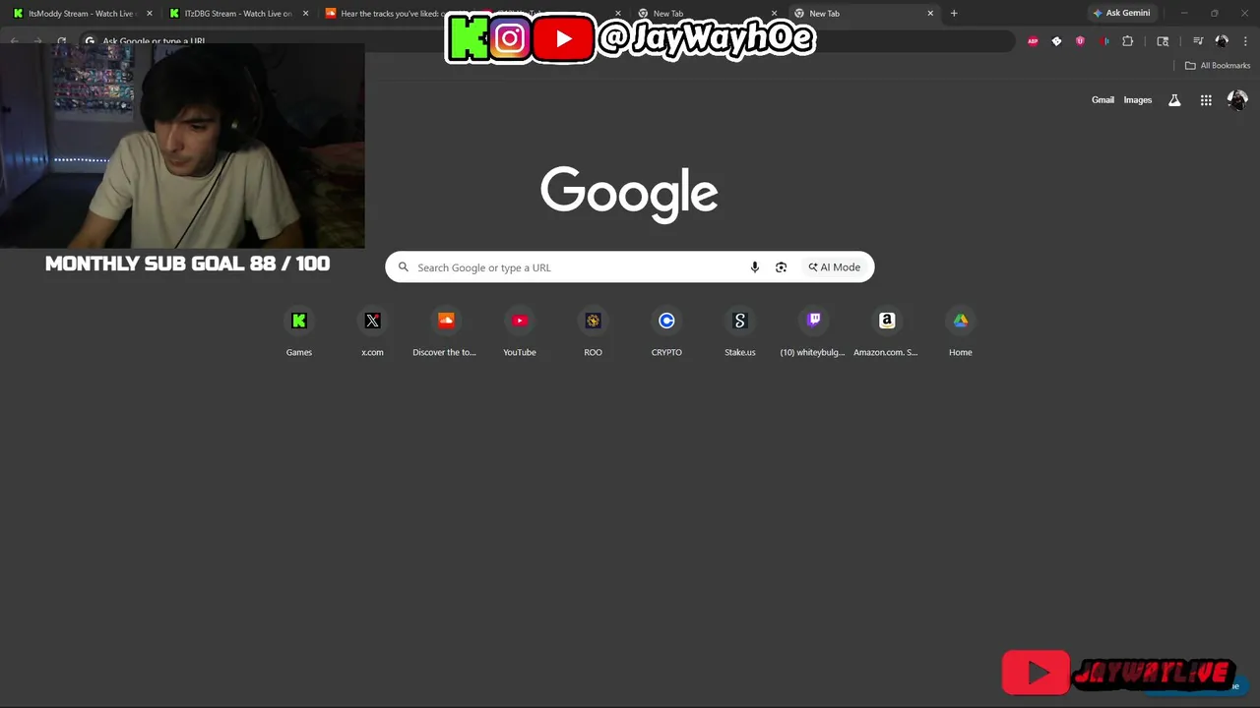The height and width of the screenshot is (708, 1260).
Task: Open the Images link
Action: (1138, 100)
